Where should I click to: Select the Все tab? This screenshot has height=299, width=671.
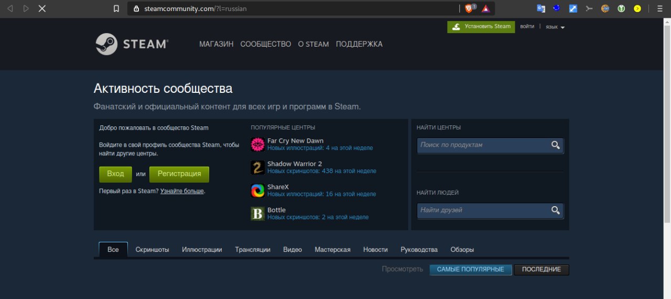pos(113,250)
